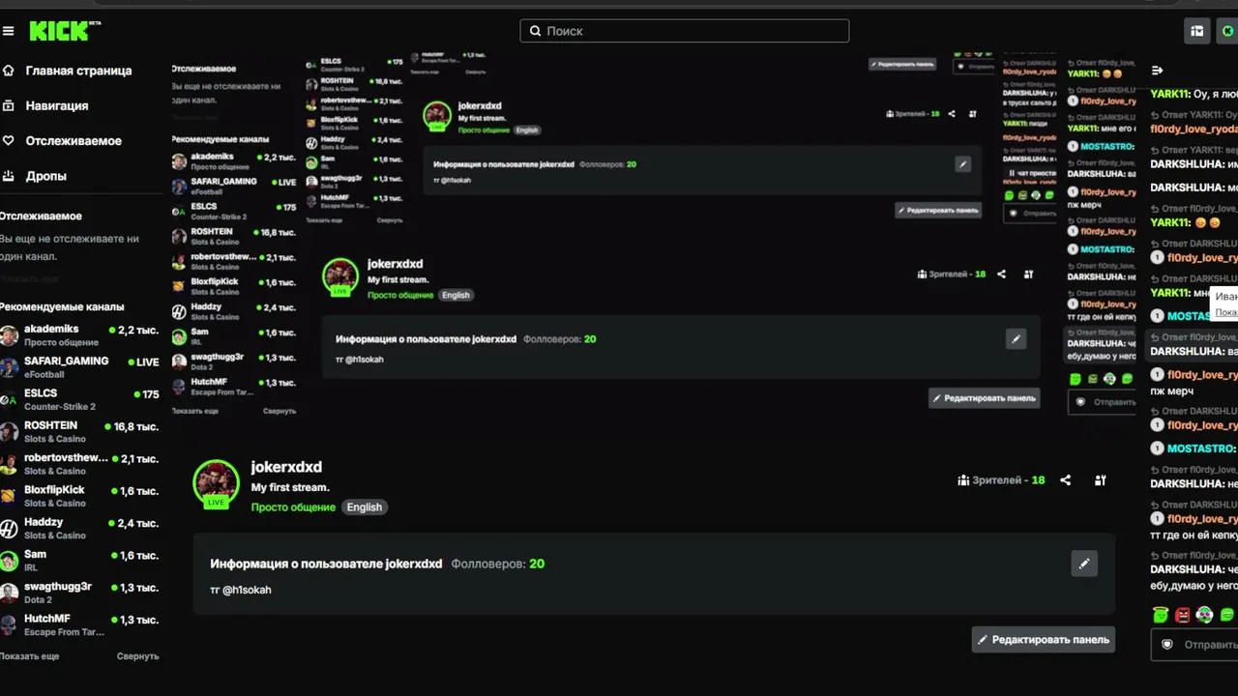Screen dimensions: 1238x696
Task: Insert the skull-face emote in main chat
Action: coord(1204,615)
